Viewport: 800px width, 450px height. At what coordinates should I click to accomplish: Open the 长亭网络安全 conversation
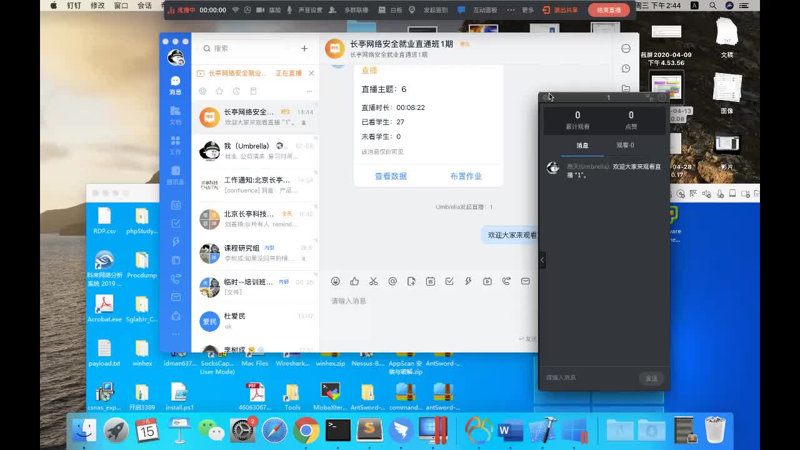(255, 117)
